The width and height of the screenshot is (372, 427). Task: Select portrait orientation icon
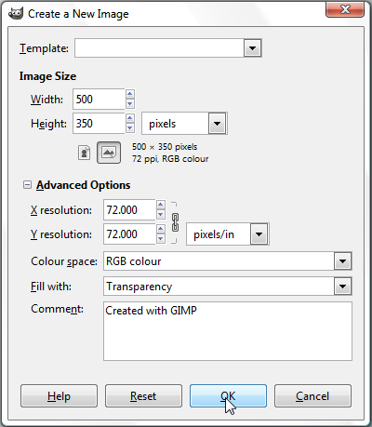[84, 153]
